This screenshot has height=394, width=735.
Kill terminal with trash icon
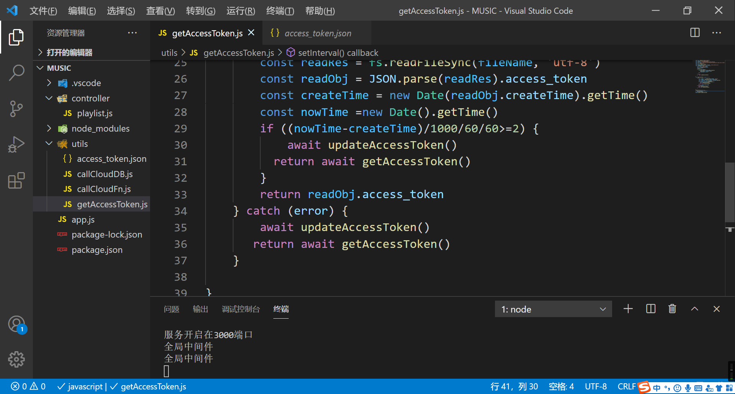[x=672, y=309]
